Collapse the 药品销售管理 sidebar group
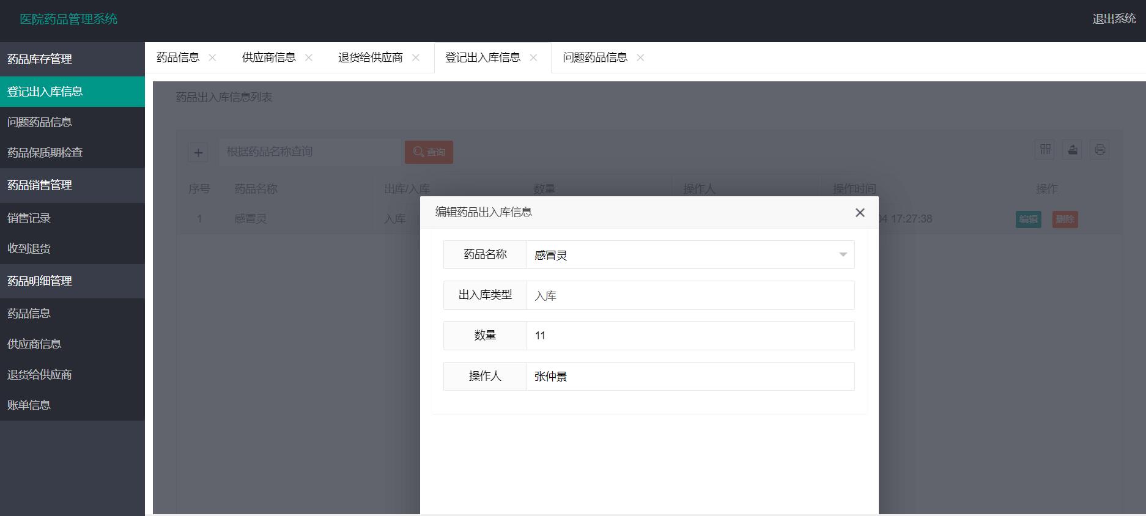 pyautogui.click(x=72, y=185)
